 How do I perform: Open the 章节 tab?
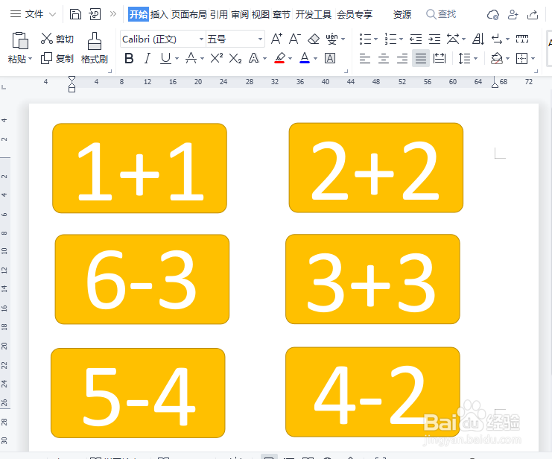pos(282,14)
